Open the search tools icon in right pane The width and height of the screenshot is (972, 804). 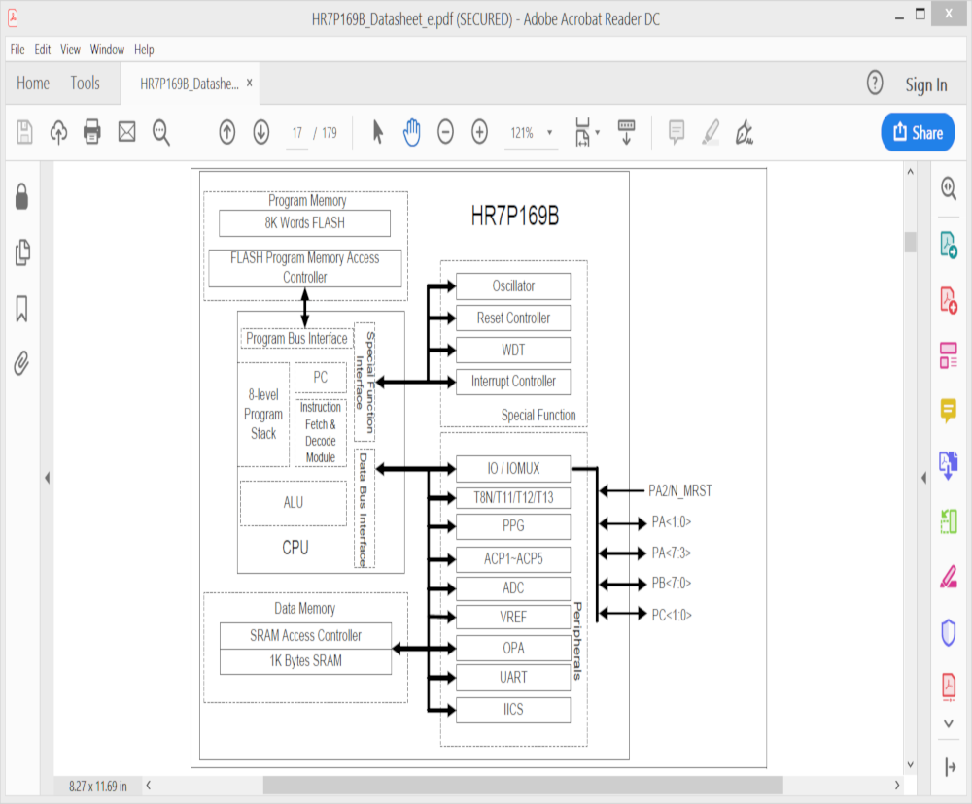[x=949, y=188]
